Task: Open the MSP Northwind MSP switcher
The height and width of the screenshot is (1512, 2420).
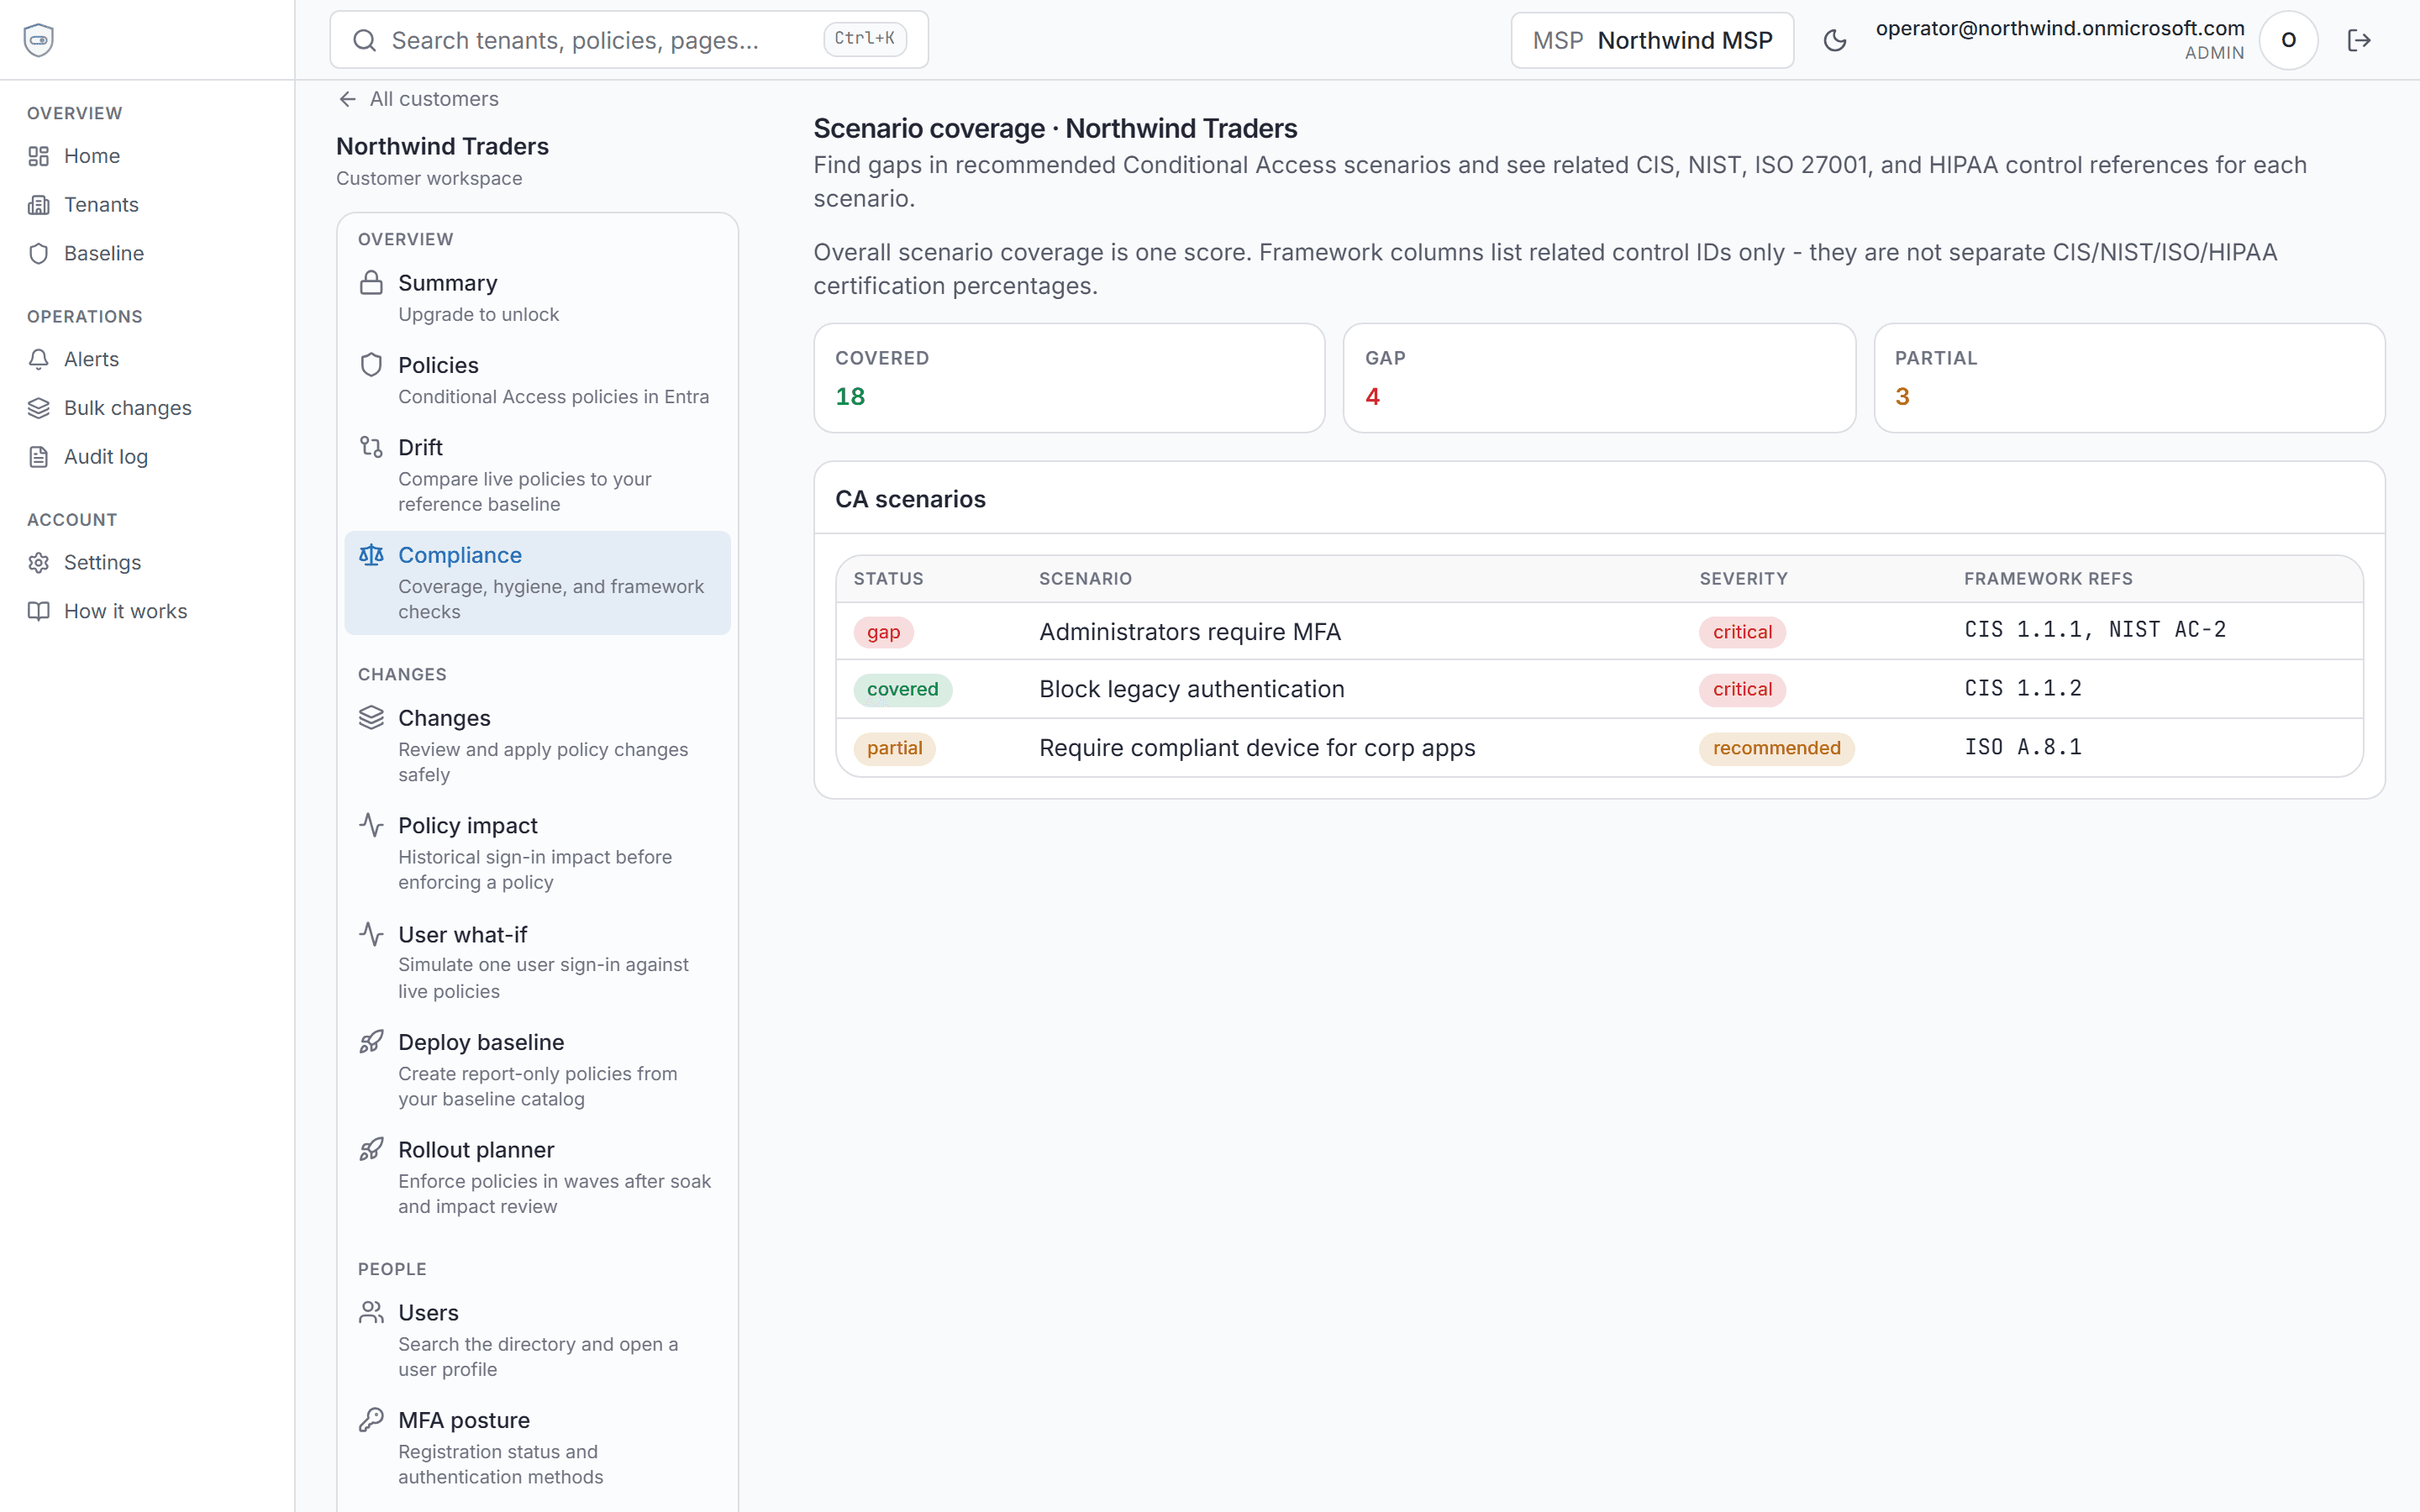Action: 1652,40
